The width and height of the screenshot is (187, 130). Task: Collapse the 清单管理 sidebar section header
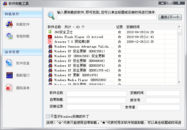click(x=22, y=52)
